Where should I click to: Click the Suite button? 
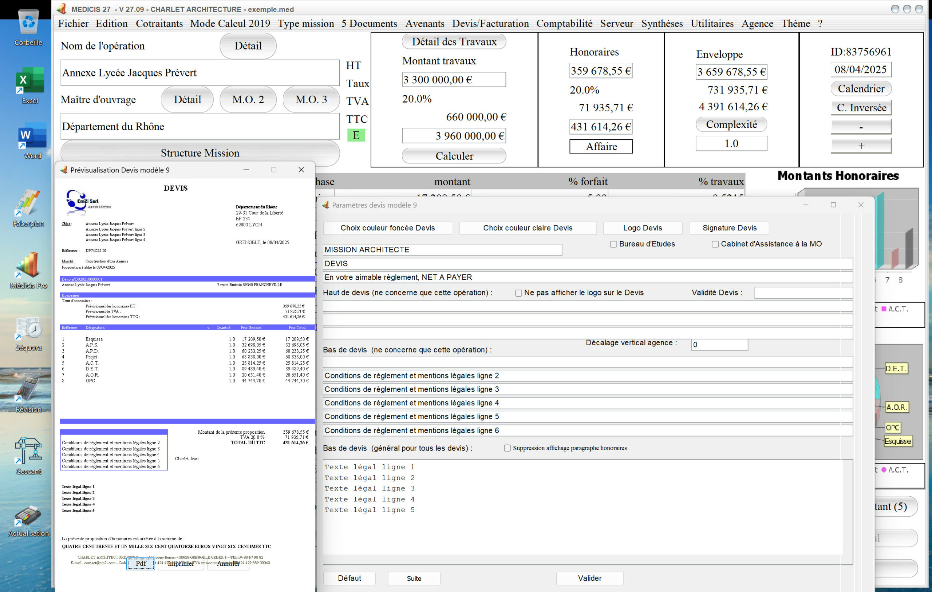click(414, 578)
